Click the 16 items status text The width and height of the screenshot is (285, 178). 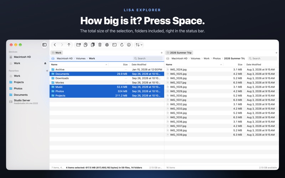[x=171, y=168]
